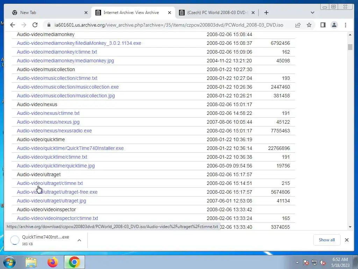Open mediamonkey/ctimne.txt link
Viewport: 358px width, 269px height.
click(x=57, y=52)
